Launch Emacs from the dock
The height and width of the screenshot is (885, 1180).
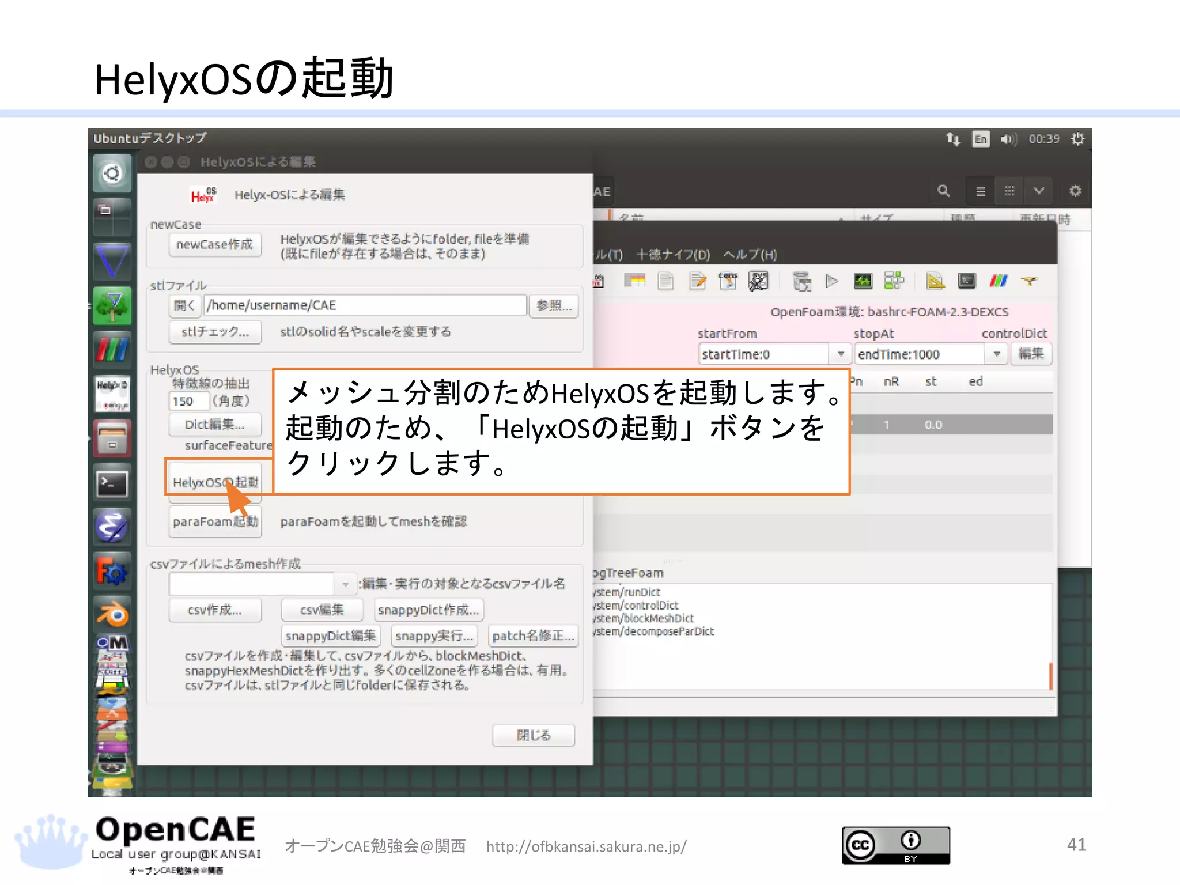(112, 527)
